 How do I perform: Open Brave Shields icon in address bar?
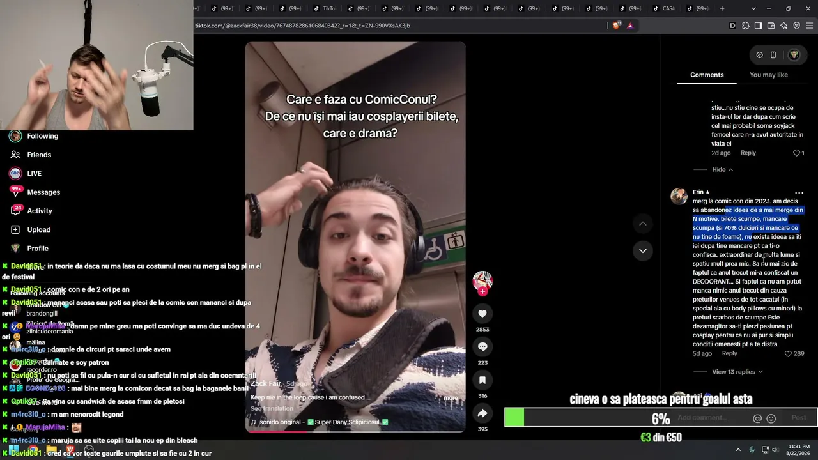(616, 26)
